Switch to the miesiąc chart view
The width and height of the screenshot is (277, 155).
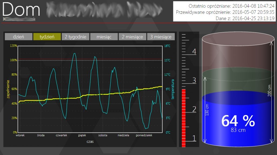tap(104, 37)
